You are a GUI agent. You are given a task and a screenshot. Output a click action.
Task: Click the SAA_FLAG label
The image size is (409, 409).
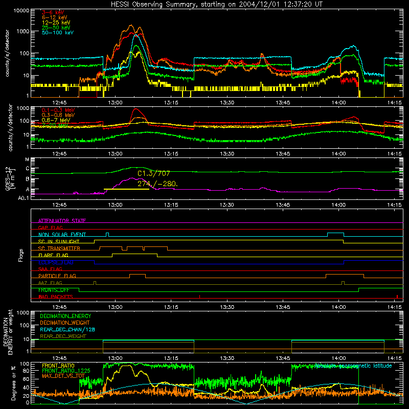(x=50, y=269)
